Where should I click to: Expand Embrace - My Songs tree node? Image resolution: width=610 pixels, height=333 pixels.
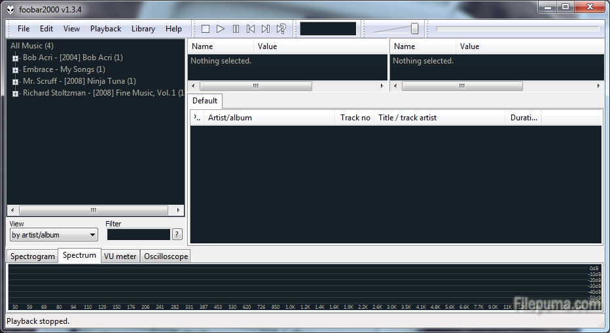(16, 70)
